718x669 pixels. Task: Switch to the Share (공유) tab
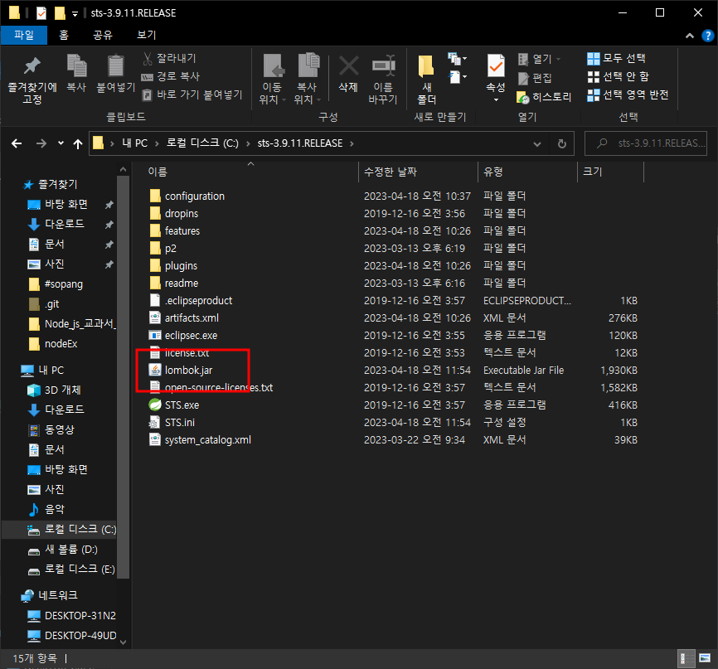pos(103,35)
